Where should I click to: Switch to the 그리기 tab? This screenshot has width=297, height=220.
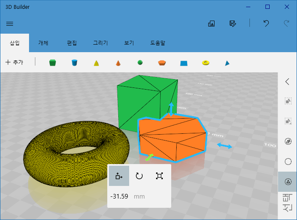[101, 43]
